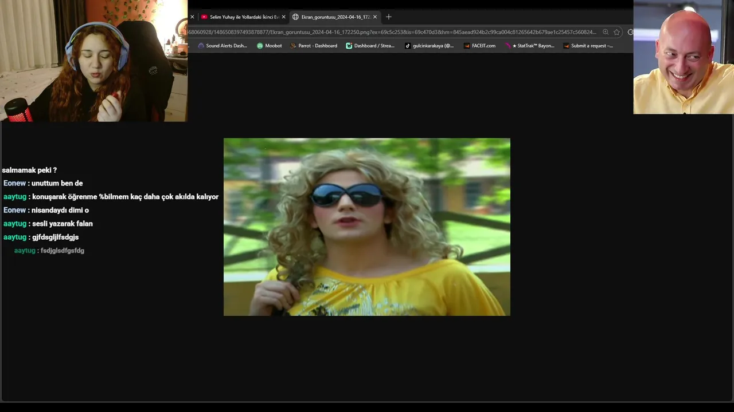
Task: Click chat message 'gjfdsgljlfsdgjs'
Action: pos(56,237)
